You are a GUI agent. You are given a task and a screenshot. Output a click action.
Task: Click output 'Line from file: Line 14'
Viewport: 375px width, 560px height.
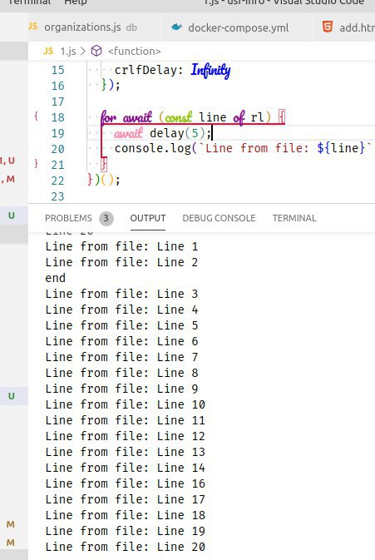coord(126,468)
